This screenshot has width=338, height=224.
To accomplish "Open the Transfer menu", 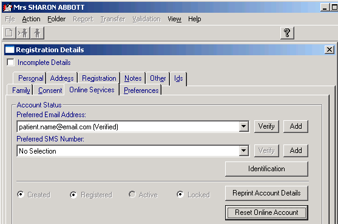I will coord(113,19).
